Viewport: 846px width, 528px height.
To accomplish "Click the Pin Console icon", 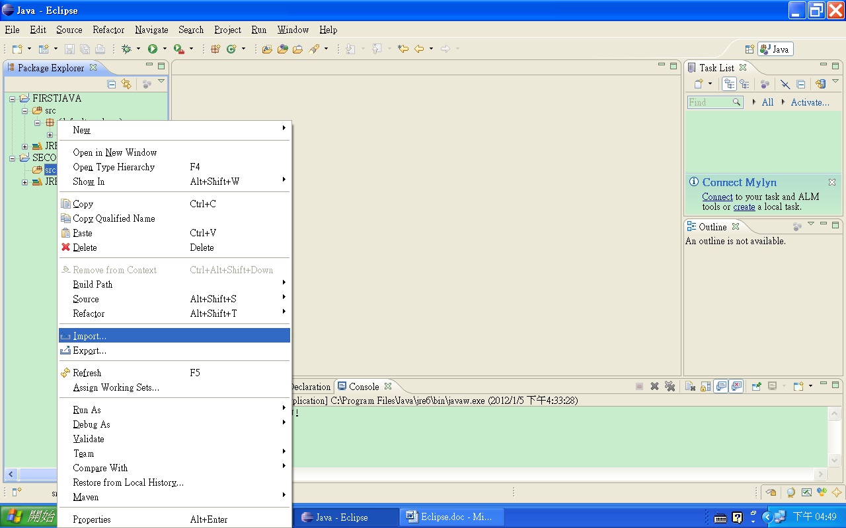I will 757,386.
